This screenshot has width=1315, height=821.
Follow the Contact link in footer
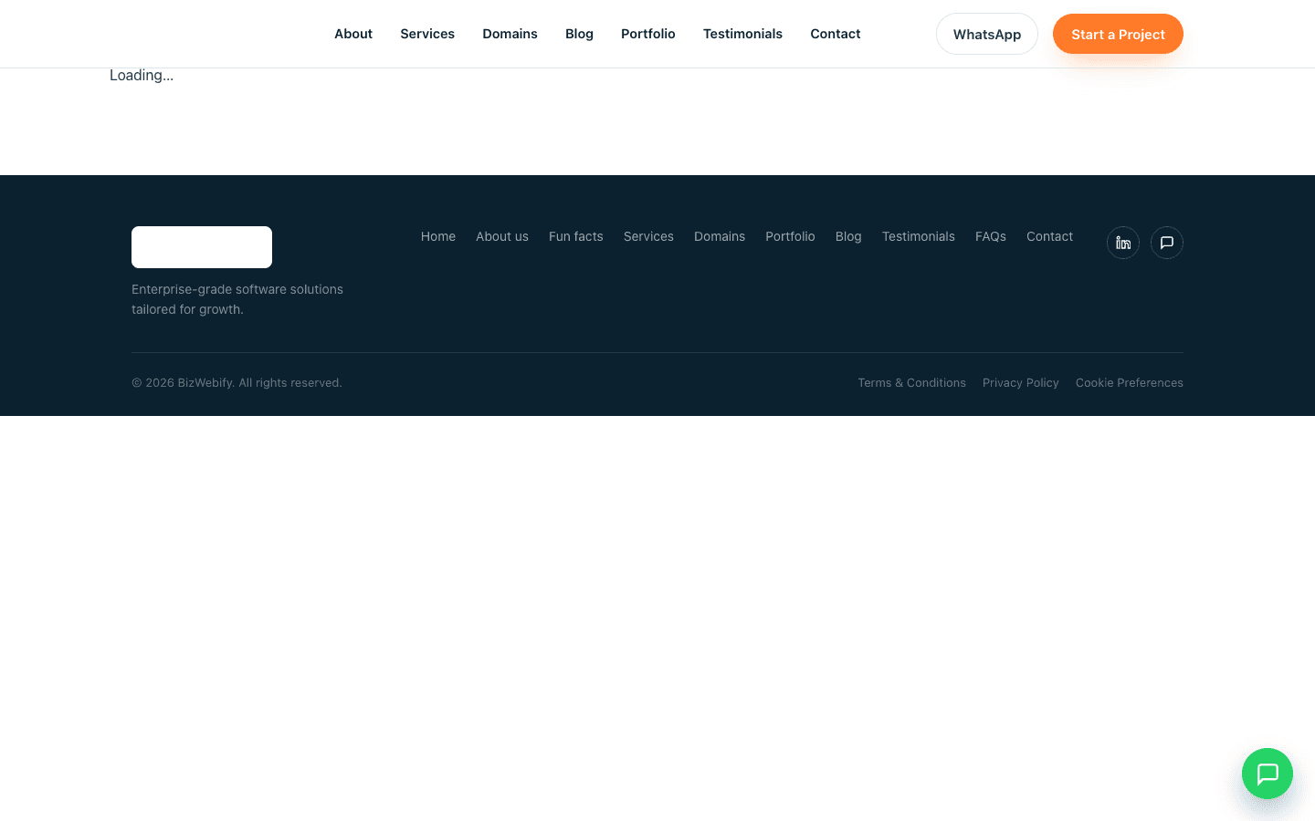[1049, 236]
